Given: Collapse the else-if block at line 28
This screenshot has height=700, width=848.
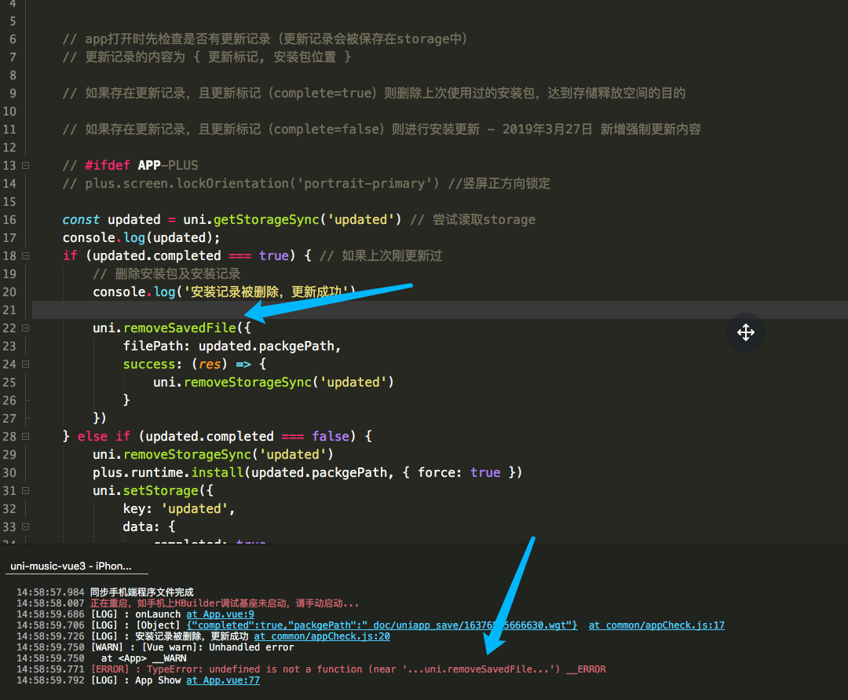Looking at the screenshot, I should (x=26, y=437).
